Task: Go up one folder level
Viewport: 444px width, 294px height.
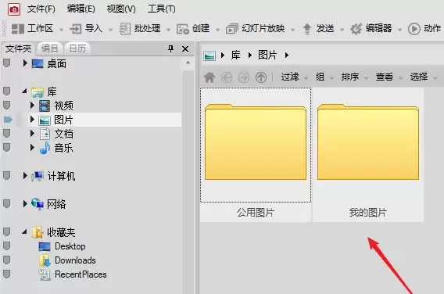Action: click(x=261, y=77)
